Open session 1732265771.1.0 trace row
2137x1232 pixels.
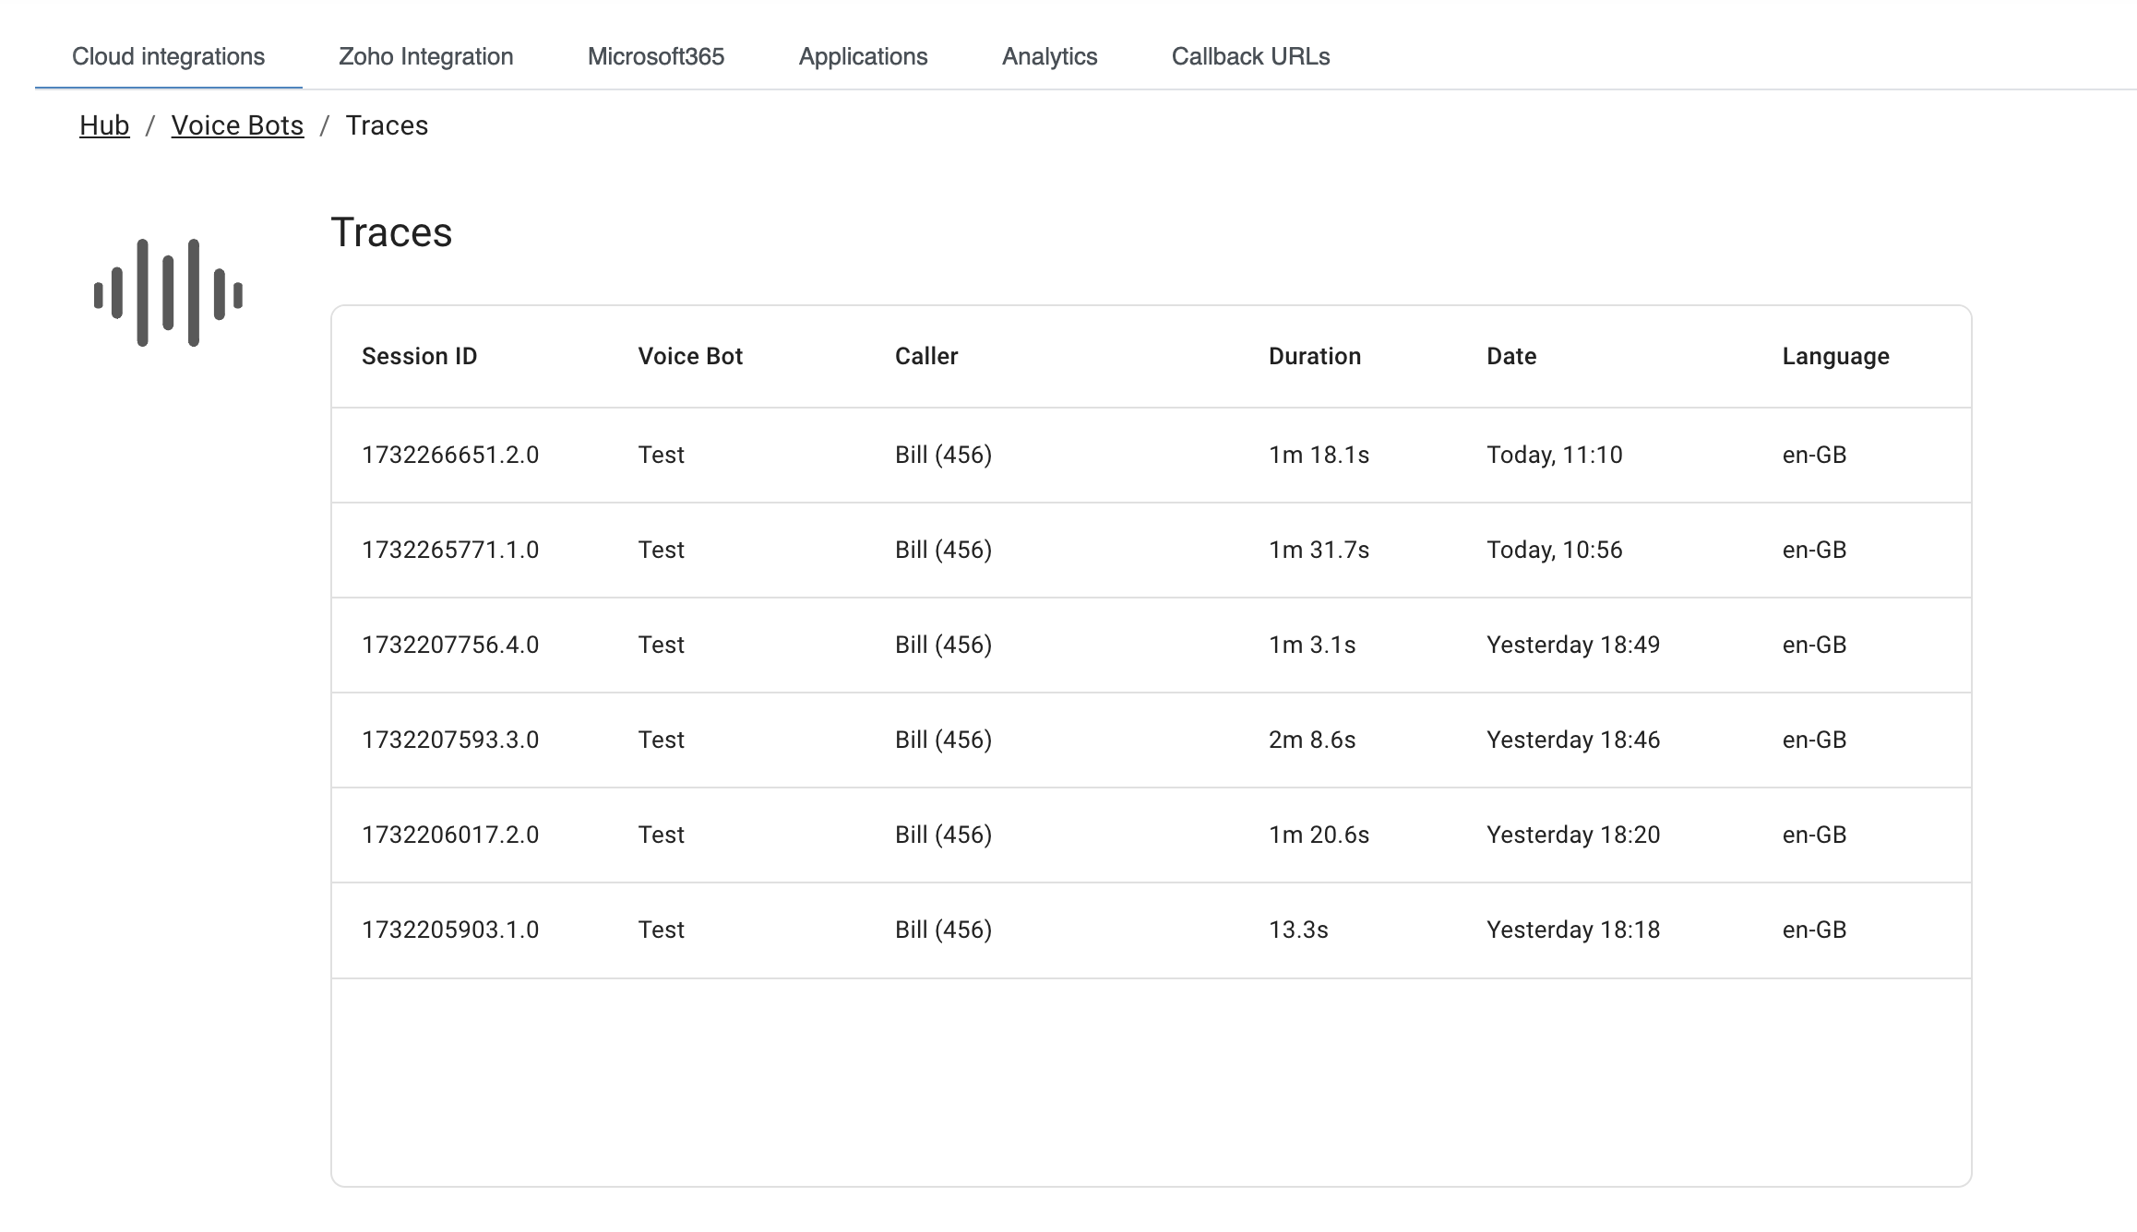(x=450, y=550)
